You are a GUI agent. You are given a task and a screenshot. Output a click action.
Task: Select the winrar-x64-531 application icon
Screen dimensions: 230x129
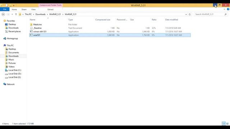[31, 32]
